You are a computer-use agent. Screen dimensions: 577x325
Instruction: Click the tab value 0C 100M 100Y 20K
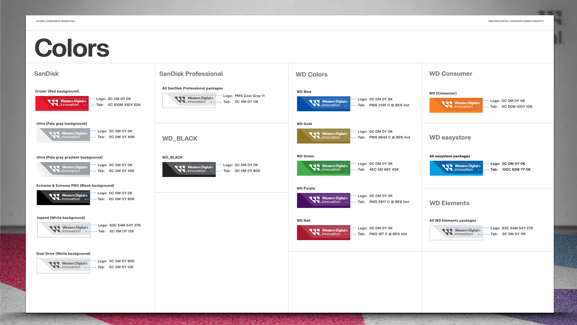point(124,105)
